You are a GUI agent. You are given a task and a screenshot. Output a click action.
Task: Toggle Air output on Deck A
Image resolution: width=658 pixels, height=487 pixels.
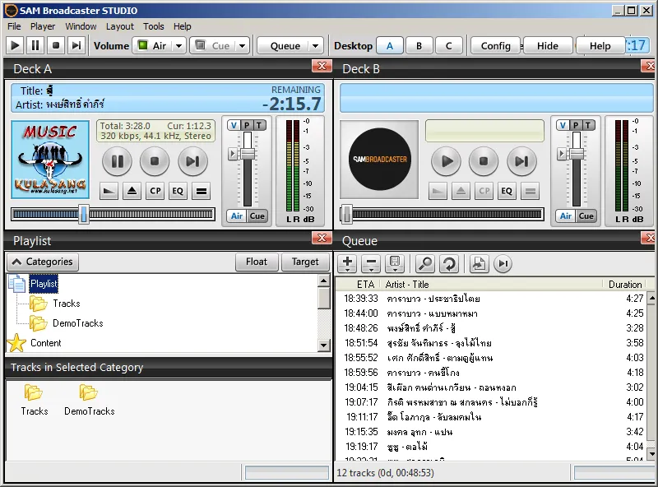pyautogui.click(x=237, y=216)
